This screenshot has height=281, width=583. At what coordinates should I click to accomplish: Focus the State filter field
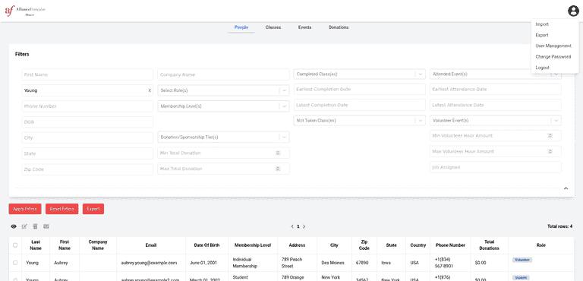[x=87, y=153]
